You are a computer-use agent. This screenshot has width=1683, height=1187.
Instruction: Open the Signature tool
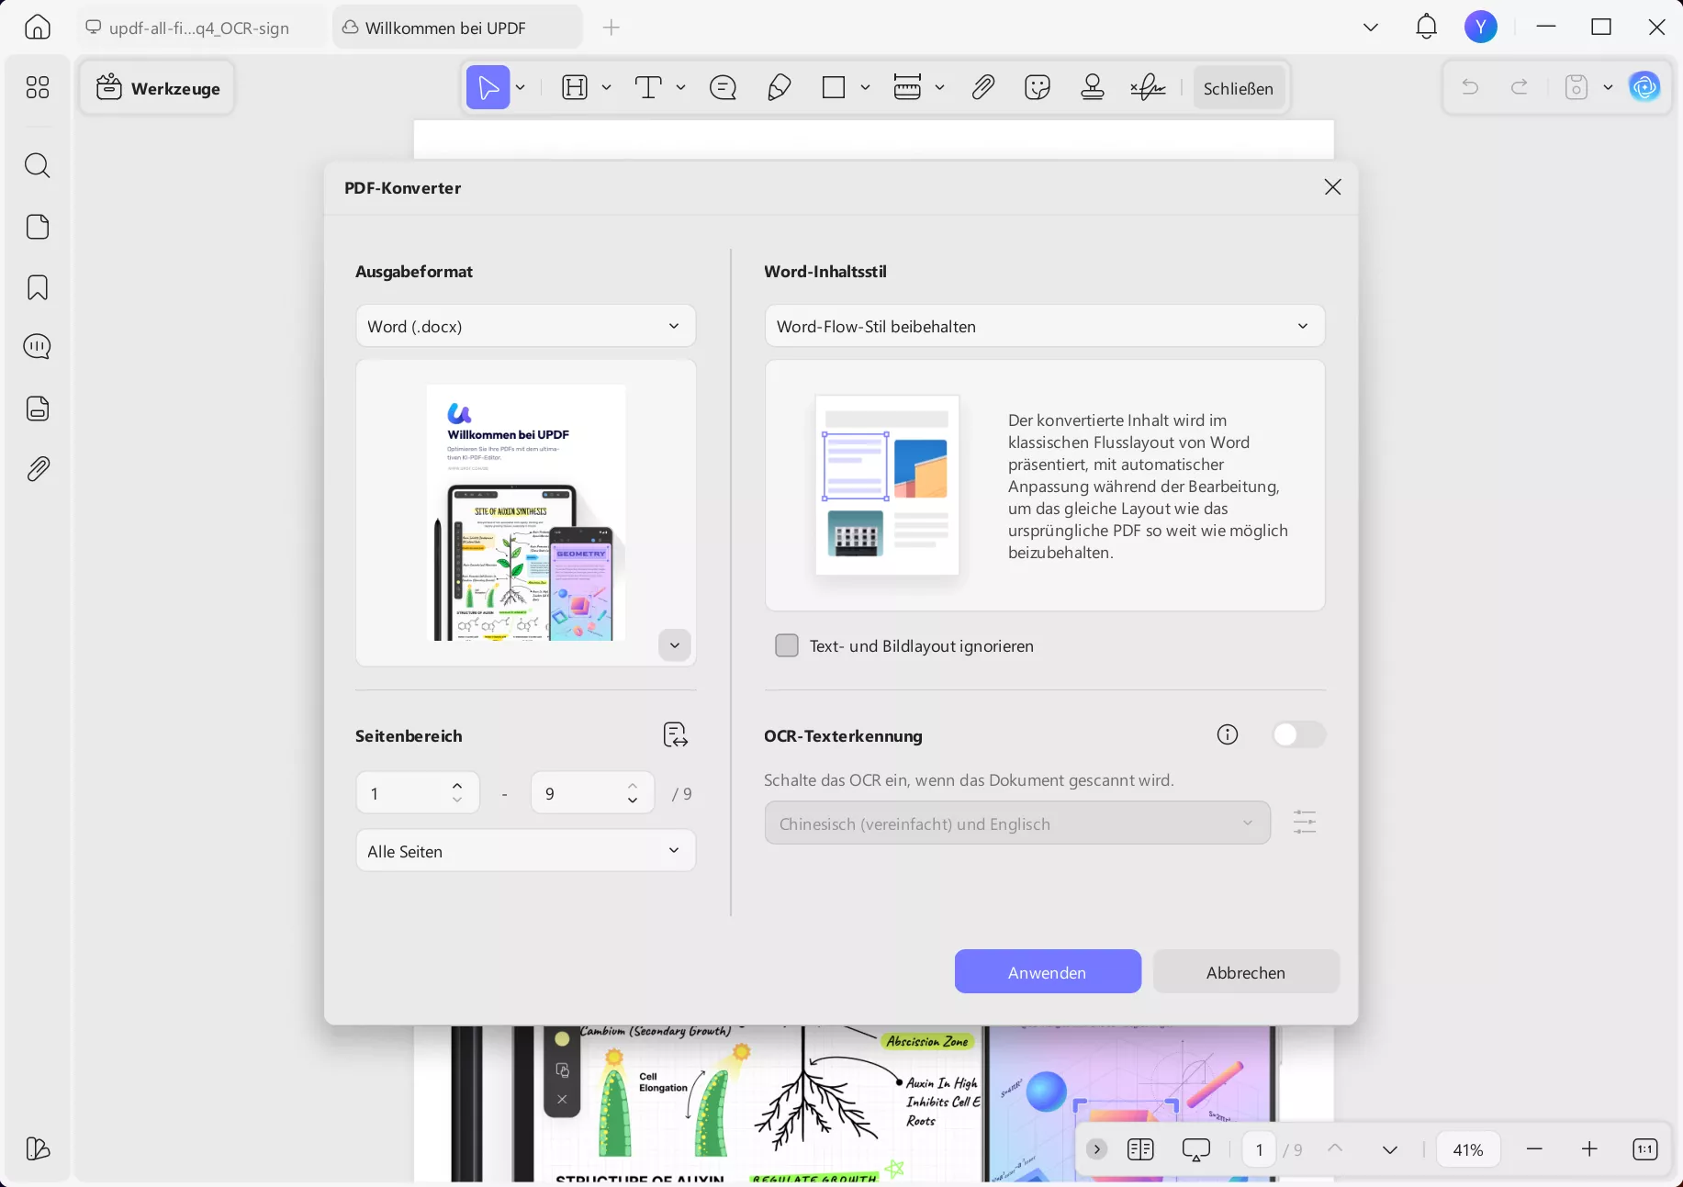coord(1148,88)
